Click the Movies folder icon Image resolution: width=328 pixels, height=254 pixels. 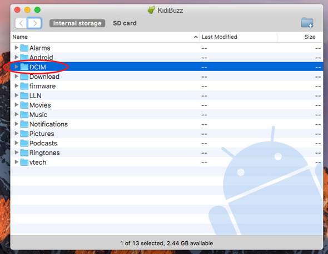[x=24, y=105]
